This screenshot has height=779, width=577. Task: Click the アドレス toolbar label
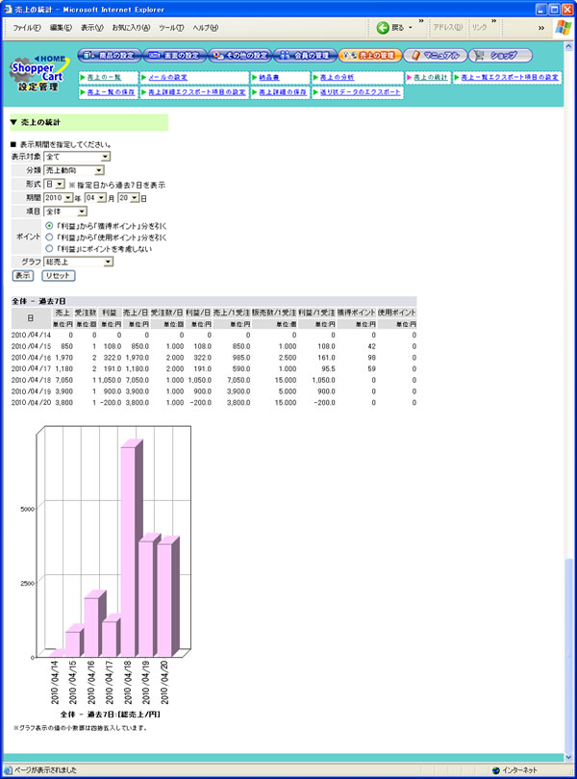click(447, 27)
